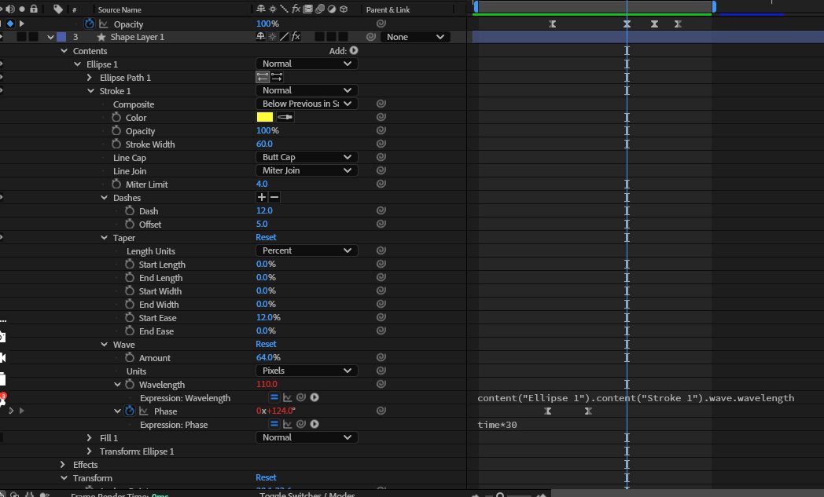The width and height of the screenshot is (824, 497).
Task: Reverse Ellipse Path 1 direction button
Action: [x=263, y=77]
